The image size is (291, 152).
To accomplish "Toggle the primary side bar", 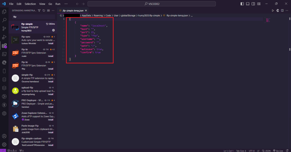I will tap(242, 4).
